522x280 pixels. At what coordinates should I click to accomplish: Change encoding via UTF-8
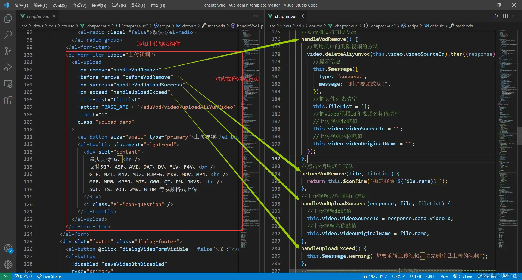point(415,276)
